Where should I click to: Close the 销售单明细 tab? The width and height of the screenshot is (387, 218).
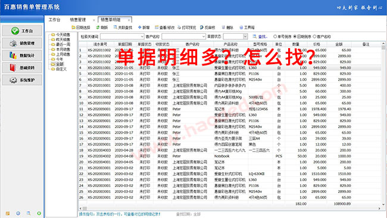coord(129,20)
